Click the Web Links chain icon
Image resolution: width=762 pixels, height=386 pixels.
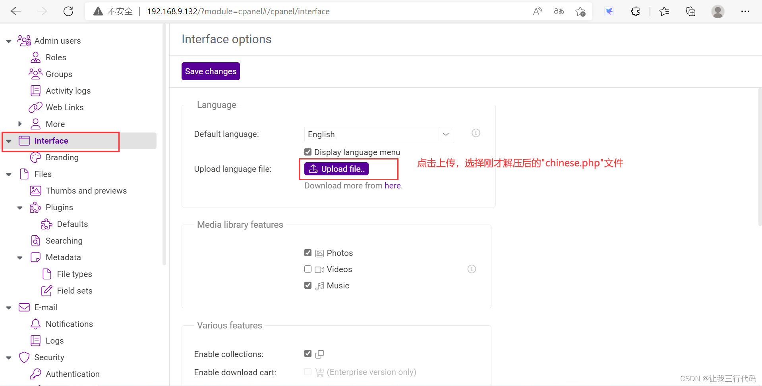pyautogui.click(x=35, y=108)
